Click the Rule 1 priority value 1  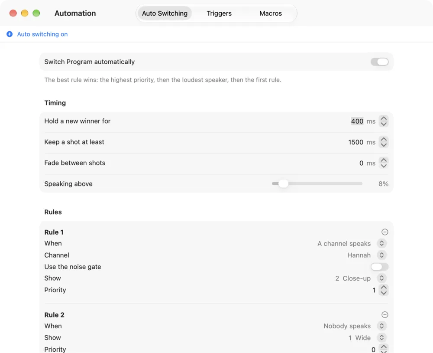(374, 290)
